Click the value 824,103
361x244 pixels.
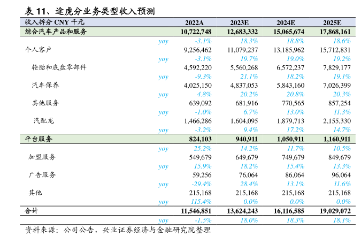tap(201, 139)
